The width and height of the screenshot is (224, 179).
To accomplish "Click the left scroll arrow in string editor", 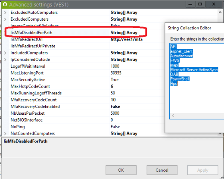I will coord(173,116).
